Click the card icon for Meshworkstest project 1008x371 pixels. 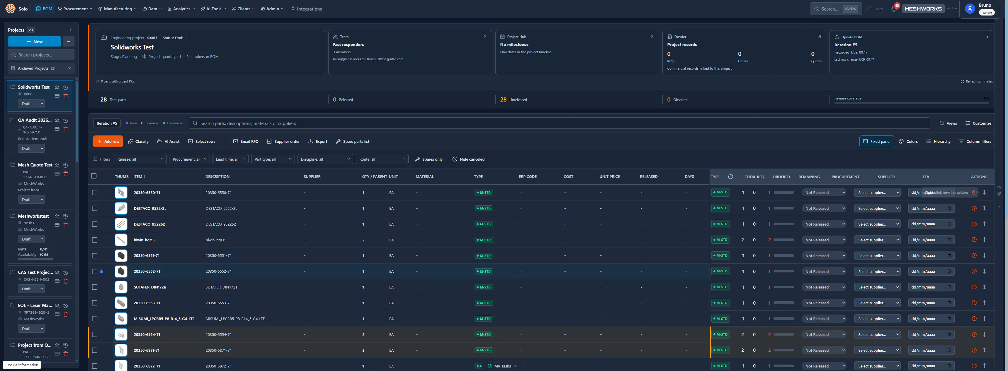tap(57, 225)
